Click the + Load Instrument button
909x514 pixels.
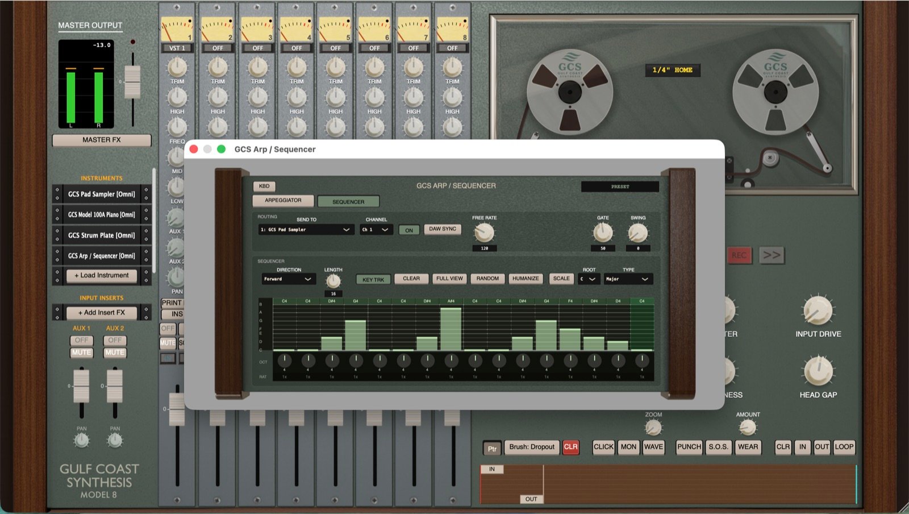pyautogui.click(x=102, y=275)
